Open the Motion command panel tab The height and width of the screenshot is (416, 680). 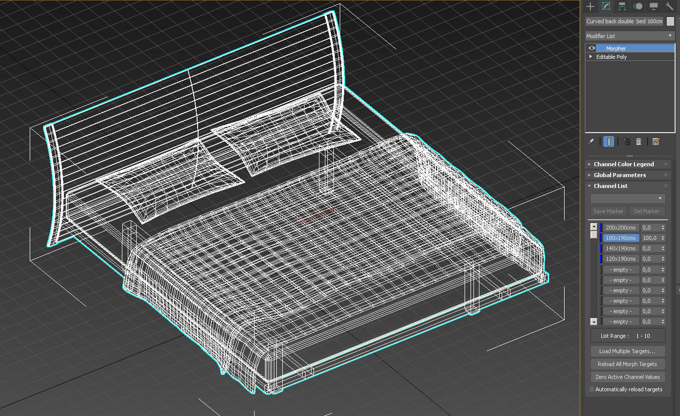click(x=638, y=6)
